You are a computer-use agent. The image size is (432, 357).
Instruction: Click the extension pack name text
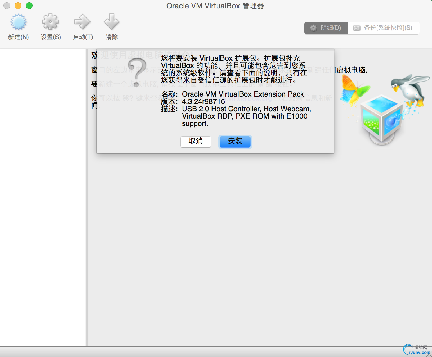pos(243,94)
